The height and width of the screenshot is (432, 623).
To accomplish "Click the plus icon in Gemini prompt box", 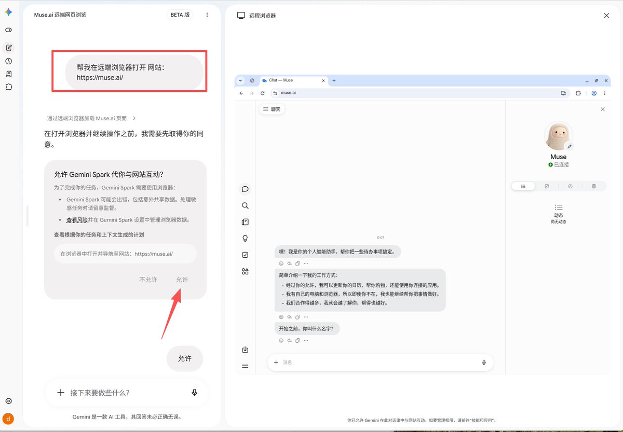I will (x=61, y=393).
